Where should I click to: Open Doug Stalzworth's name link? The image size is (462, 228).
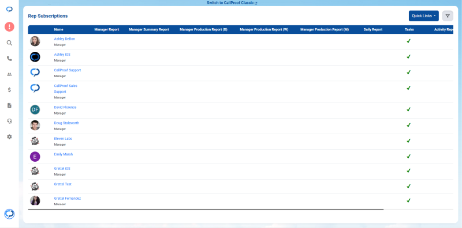coord(66,123)
